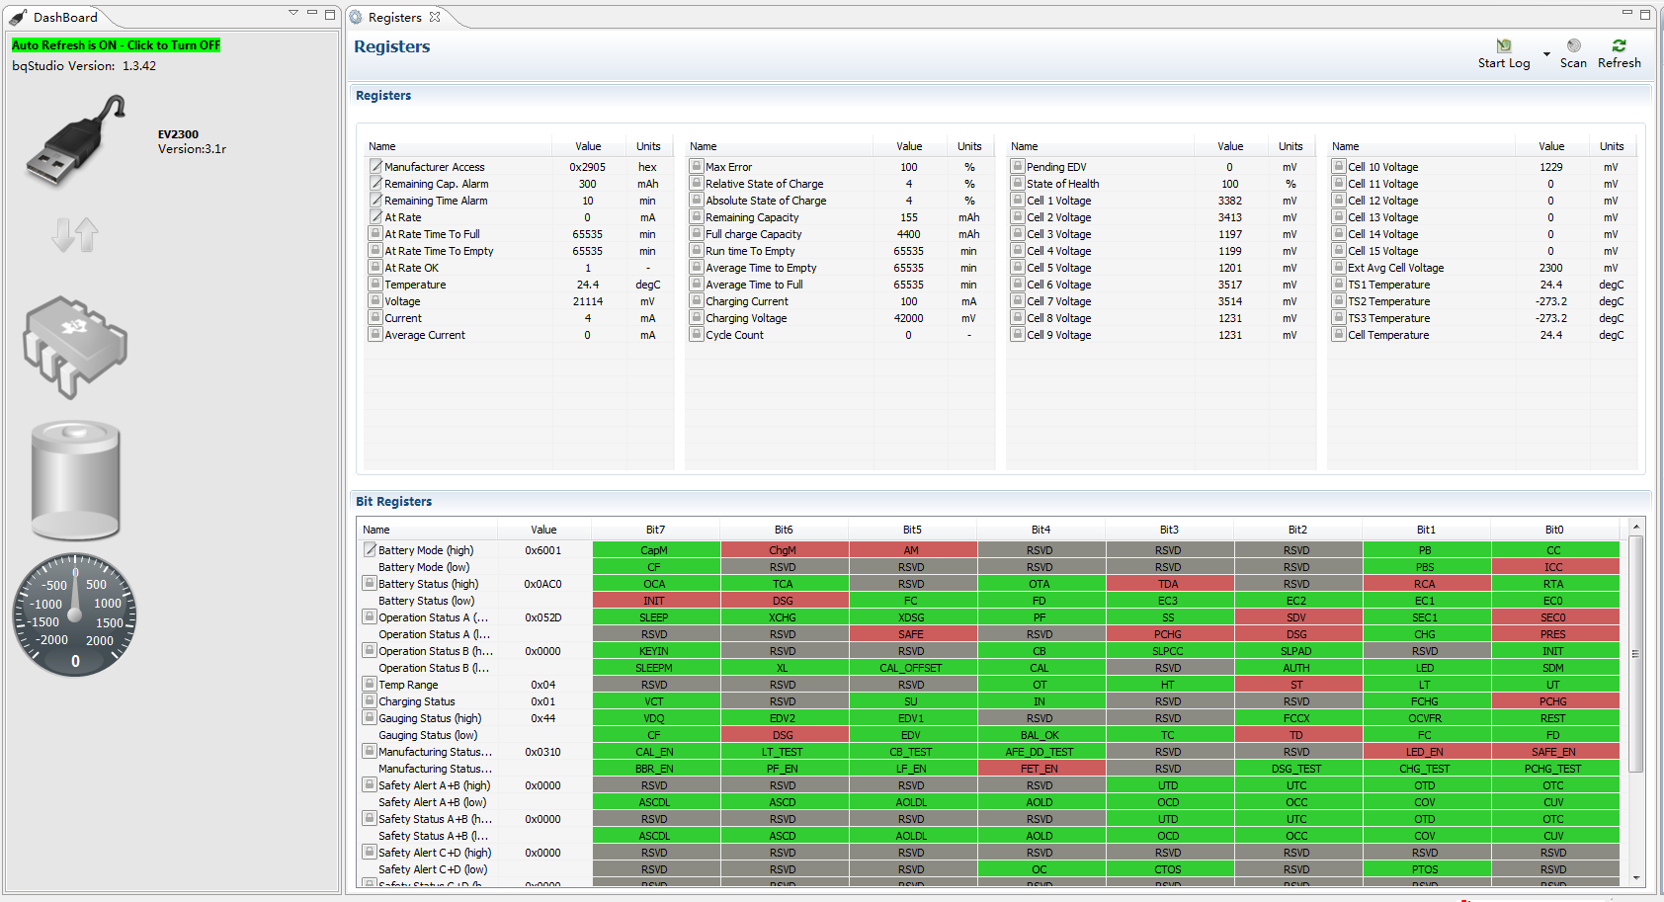
Task: Click the gauge chip icon
Action: click(x=75, y=347)
